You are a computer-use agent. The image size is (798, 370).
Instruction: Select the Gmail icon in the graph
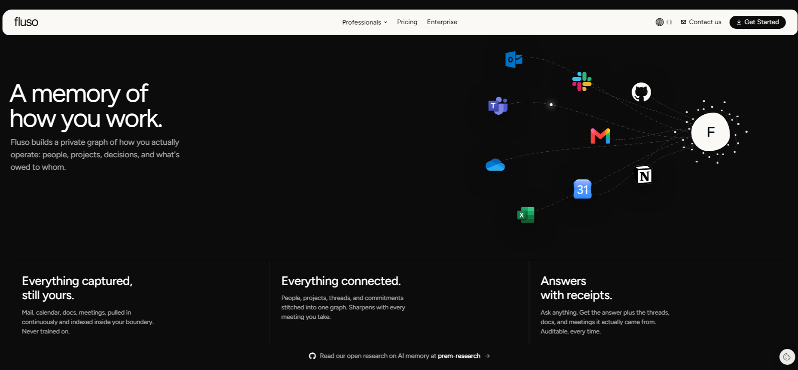600,136
